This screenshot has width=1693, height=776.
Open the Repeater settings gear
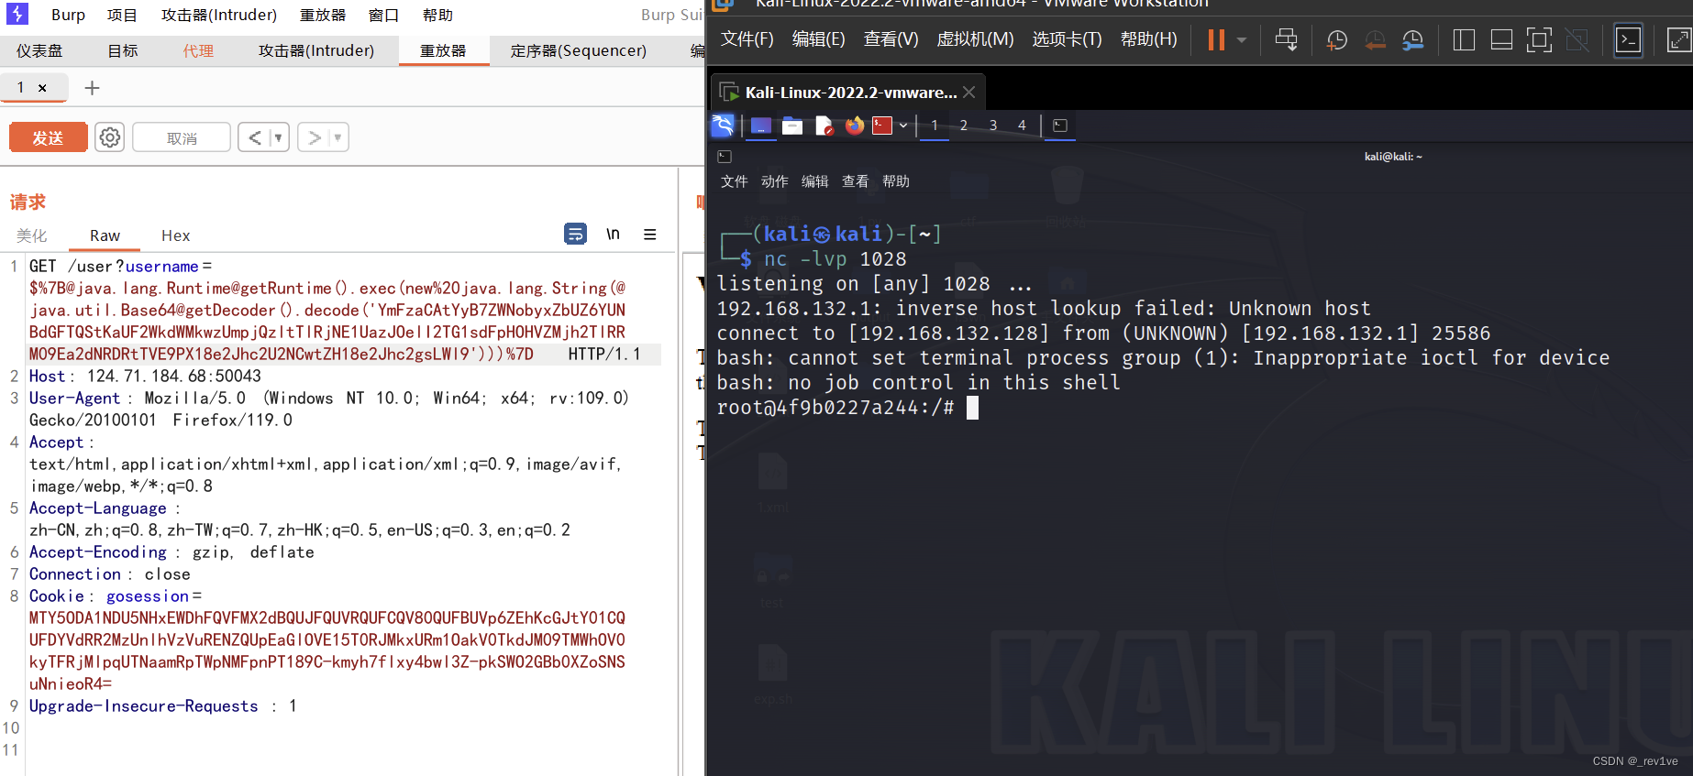pos(110,137)
